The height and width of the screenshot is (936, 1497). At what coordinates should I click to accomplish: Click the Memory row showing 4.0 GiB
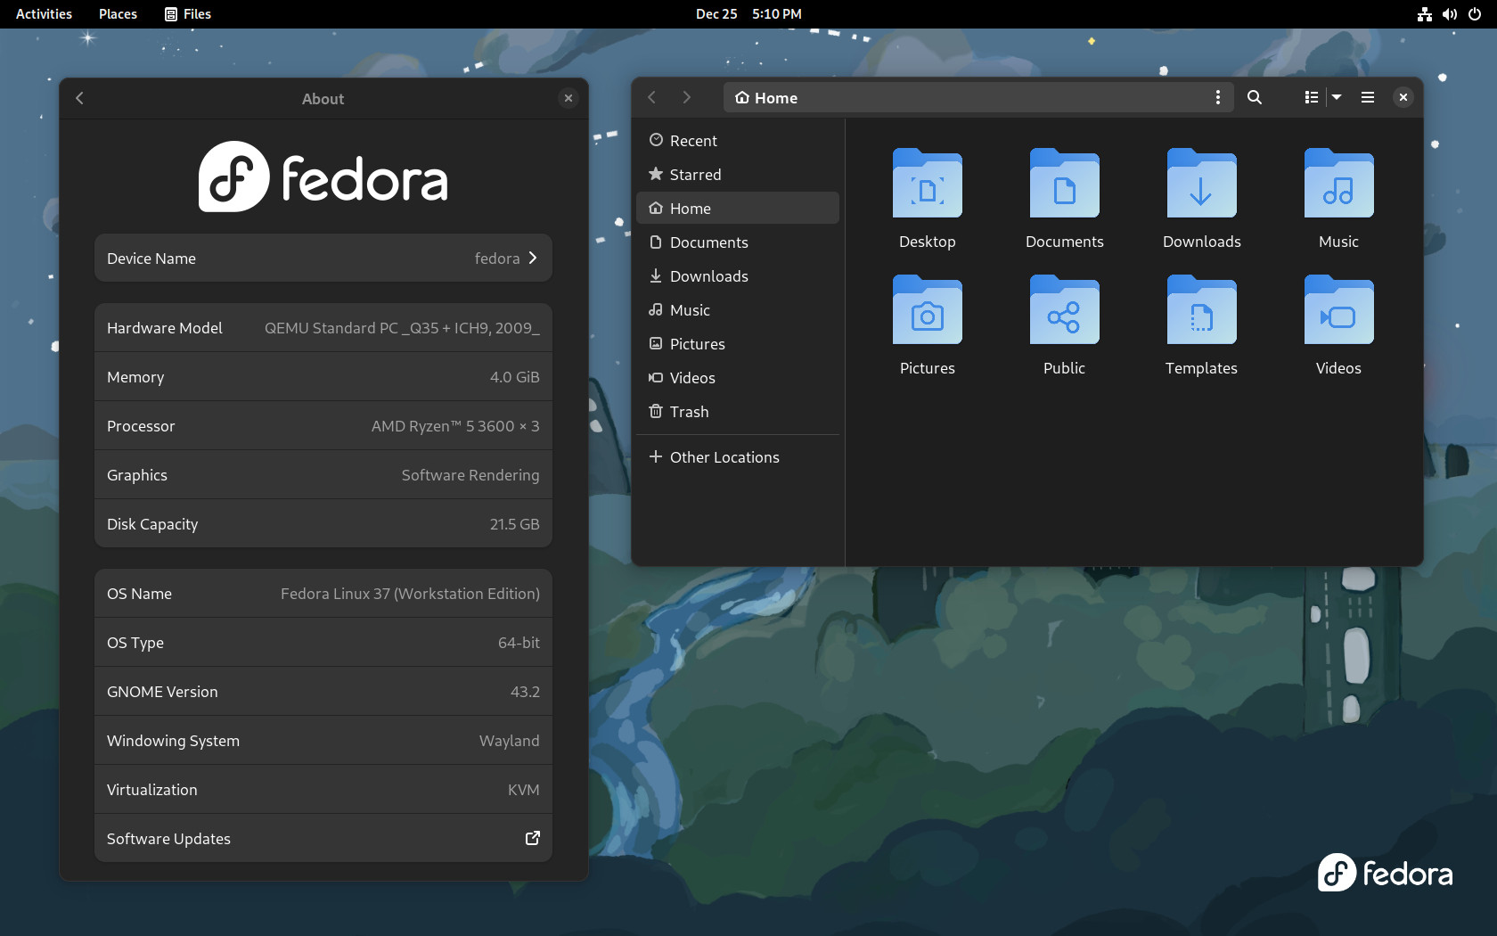click(323, 377)
